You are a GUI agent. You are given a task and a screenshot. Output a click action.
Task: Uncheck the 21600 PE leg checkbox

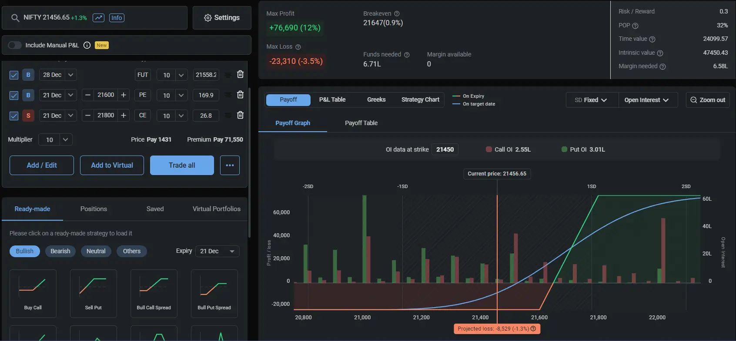[14, 96]
